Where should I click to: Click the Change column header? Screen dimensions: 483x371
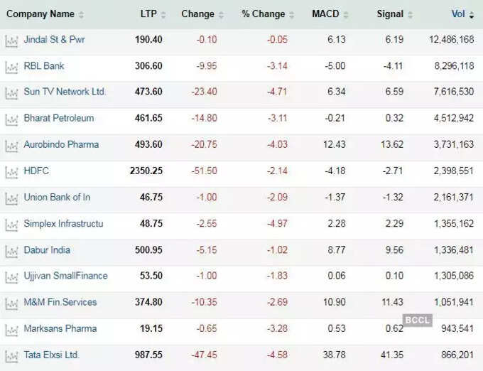pos(197,14)
